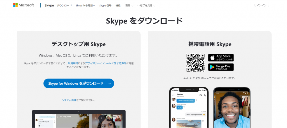Click text Windows、Mac OS X、Linux でご利用いただけます
This screenshot has width=287, height=128.
(x=78, y=55)
